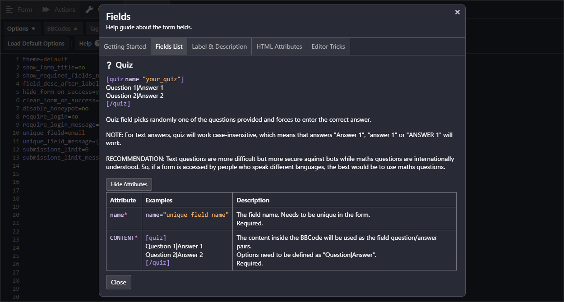Click Close at the bottom of the dialog

coord(118,282)
